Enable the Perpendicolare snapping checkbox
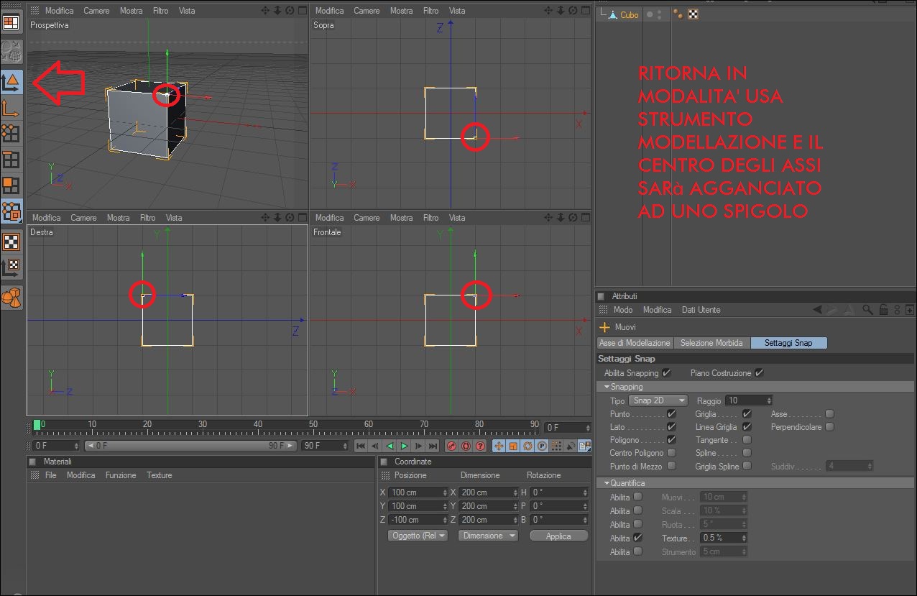This screenshot has height=596, width=917. pos(829,427)
